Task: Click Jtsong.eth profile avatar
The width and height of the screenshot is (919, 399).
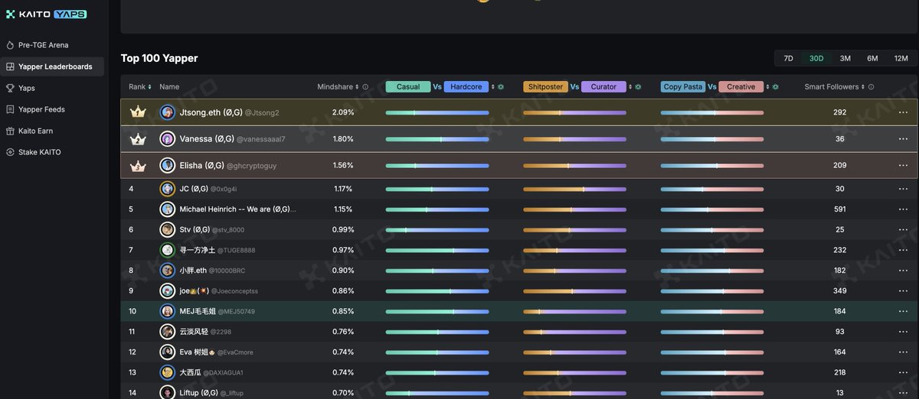Action: (x=167, y=112)
